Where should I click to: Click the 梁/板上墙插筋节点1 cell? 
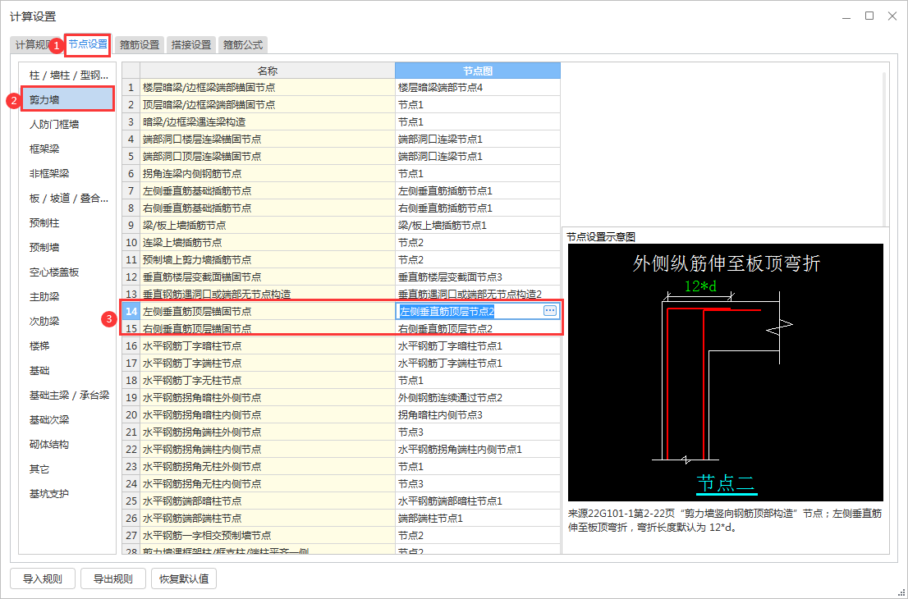(478, 225)
